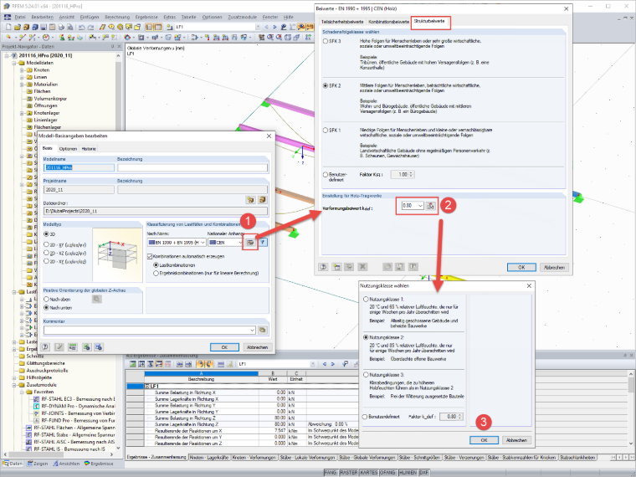This screenshot has width=636, height=477.
Task: Click help icon in Beiwerte dialog footer
Action: (x=323, y=267)
